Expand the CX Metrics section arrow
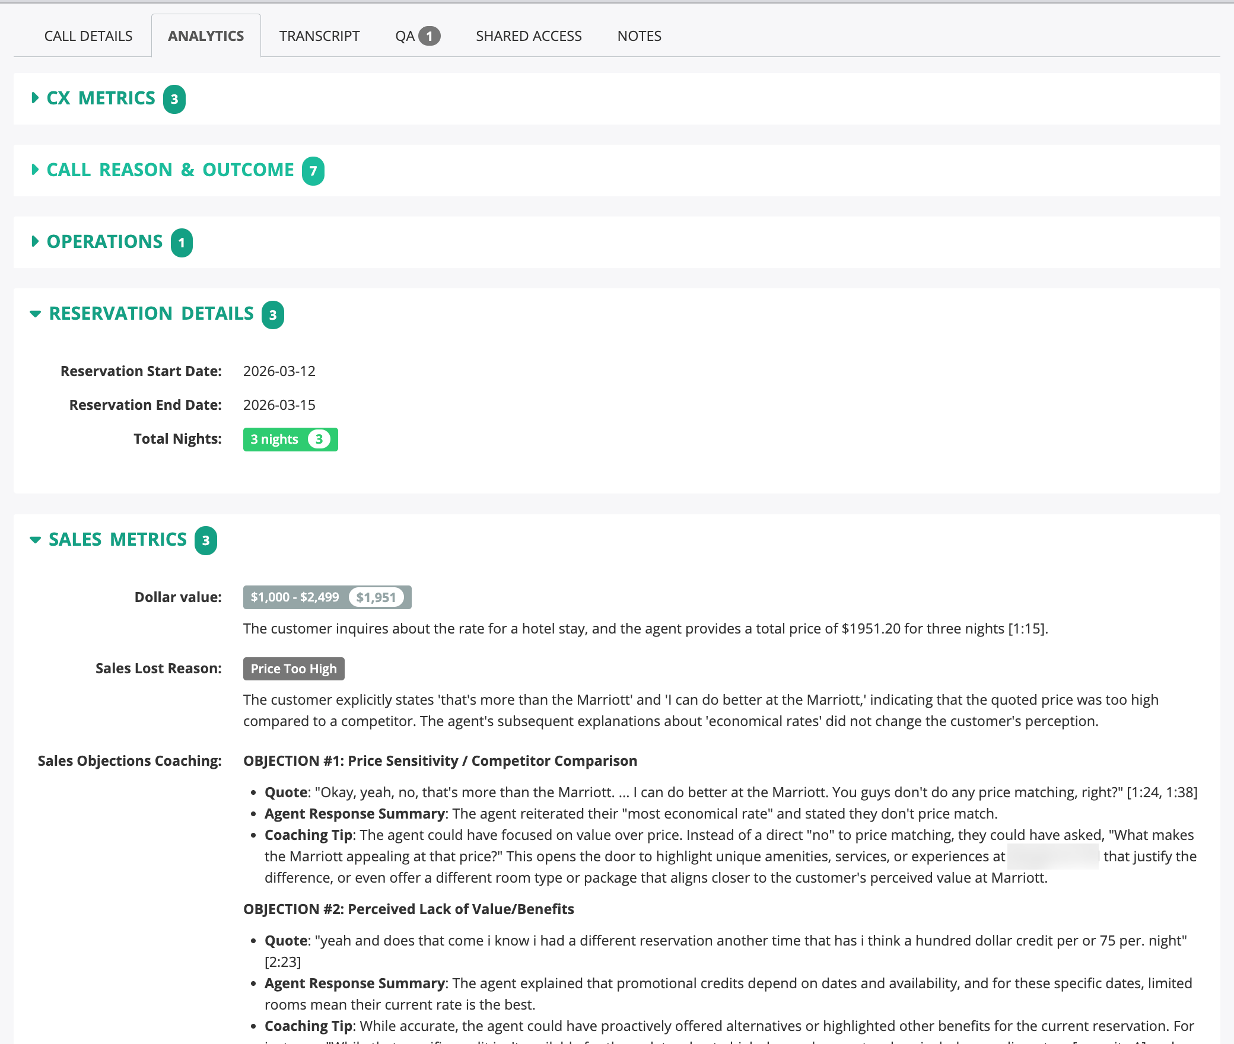This screenshot has height=1044, width=1234. click(35, 98)
